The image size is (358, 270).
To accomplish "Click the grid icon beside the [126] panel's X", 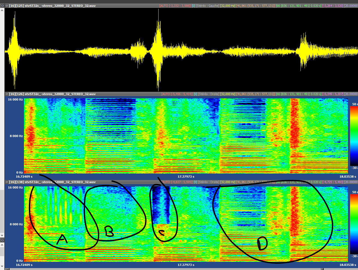I will [7, 94].
